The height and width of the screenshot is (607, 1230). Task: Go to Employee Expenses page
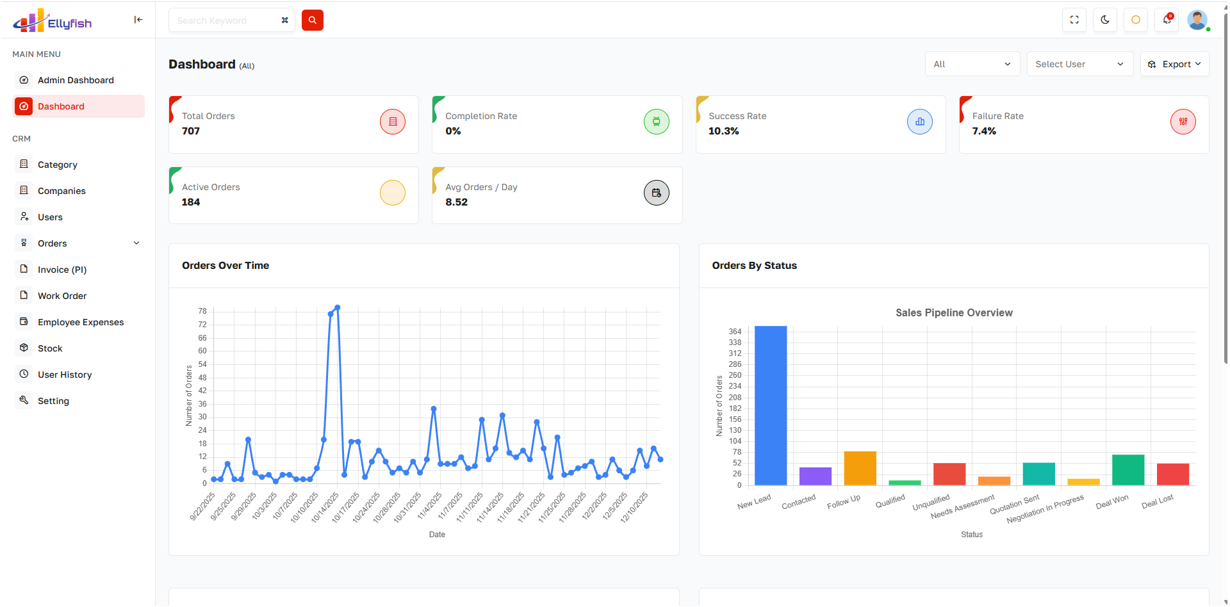click(80, 322)
